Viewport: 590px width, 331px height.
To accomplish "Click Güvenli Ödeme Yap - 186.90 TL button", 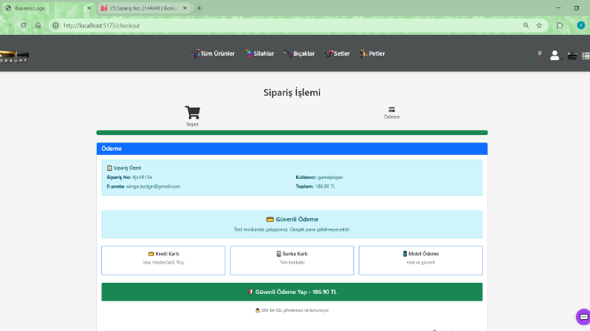I will [x=292, y=292].
